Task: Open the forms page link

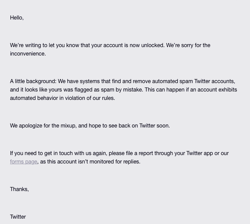Action: (23, 162)
